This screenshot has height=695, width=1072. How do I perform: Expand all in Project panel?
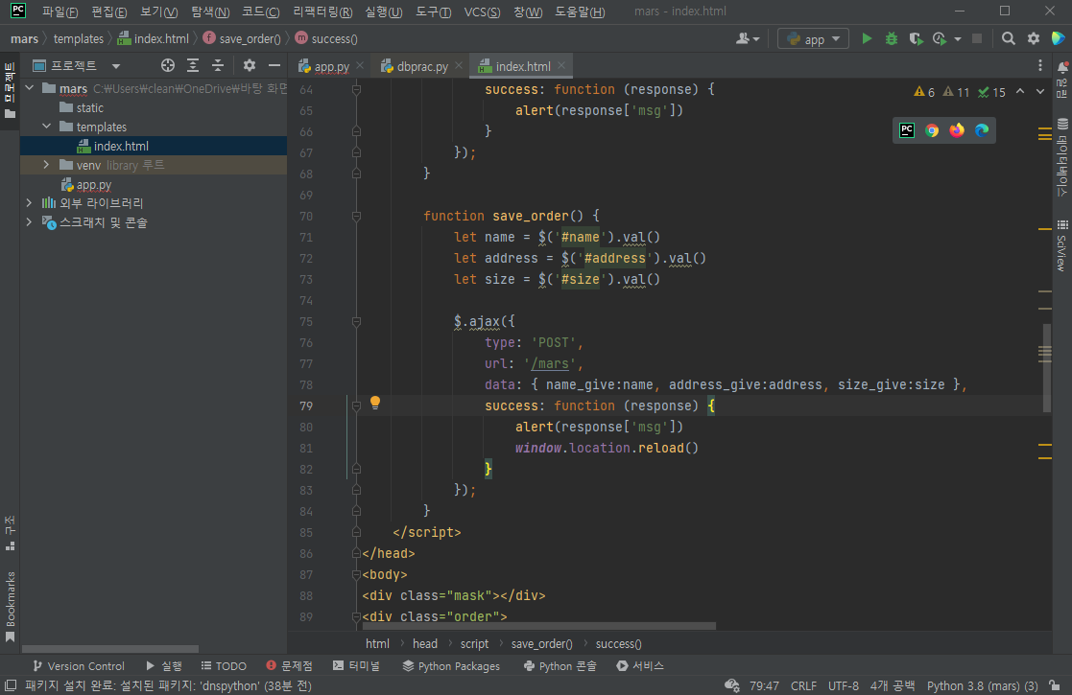[193, 65]
